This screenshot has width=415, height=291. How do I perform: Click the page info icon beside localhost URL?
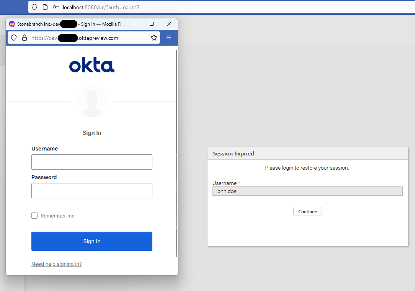[x=45, y=7]
